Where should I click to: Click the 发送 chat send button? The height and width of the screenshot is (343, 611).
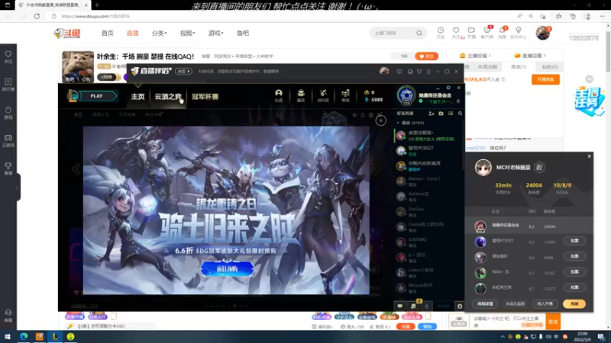click(553, 322)
